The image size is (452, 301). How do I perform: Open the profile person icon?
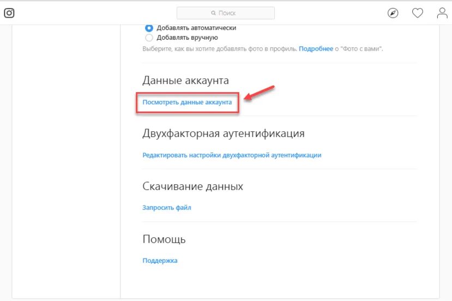click(x=442, y=13)
